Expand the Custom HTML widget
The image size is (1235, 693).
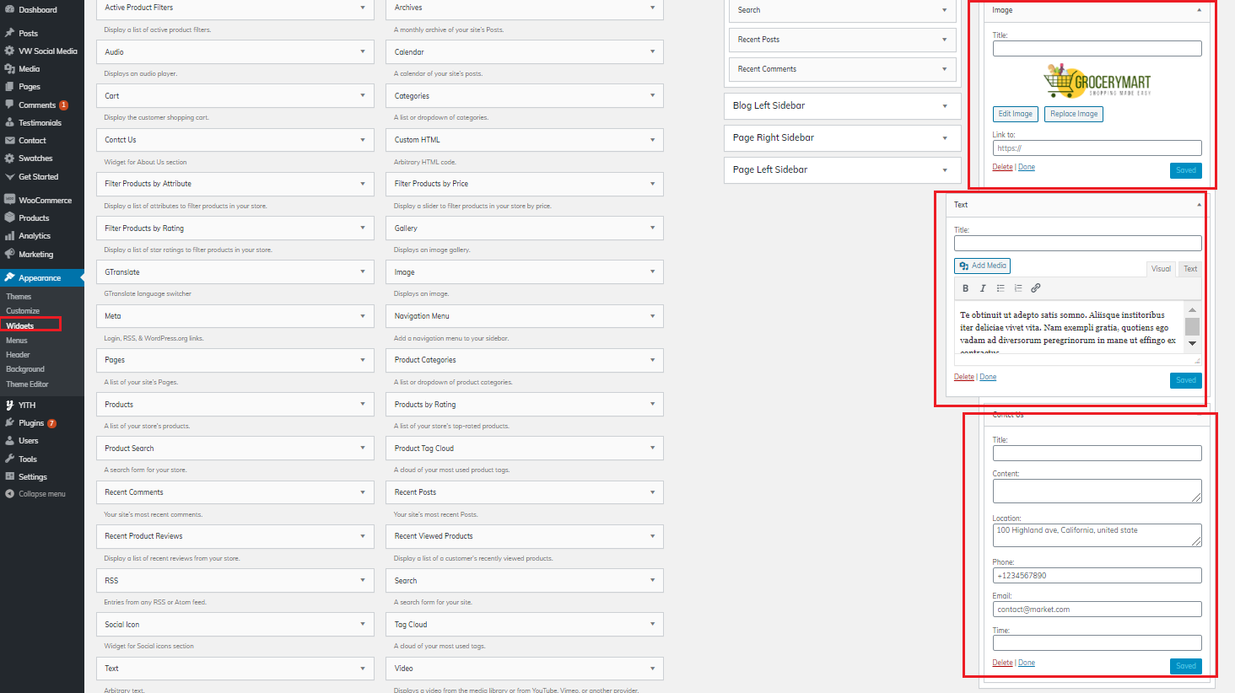tap(528, 140)
